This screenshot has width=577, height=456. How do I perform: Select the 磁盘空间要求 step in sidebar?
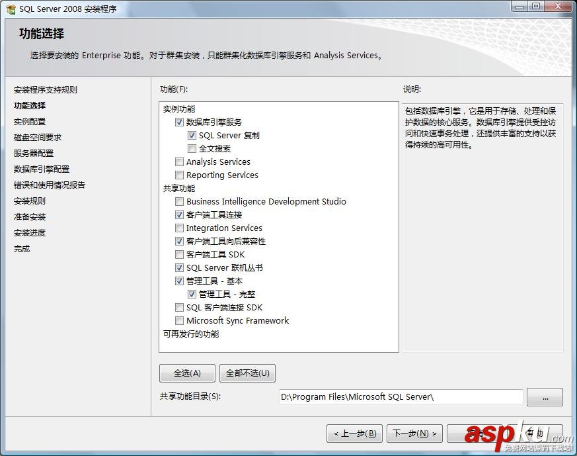38,138
